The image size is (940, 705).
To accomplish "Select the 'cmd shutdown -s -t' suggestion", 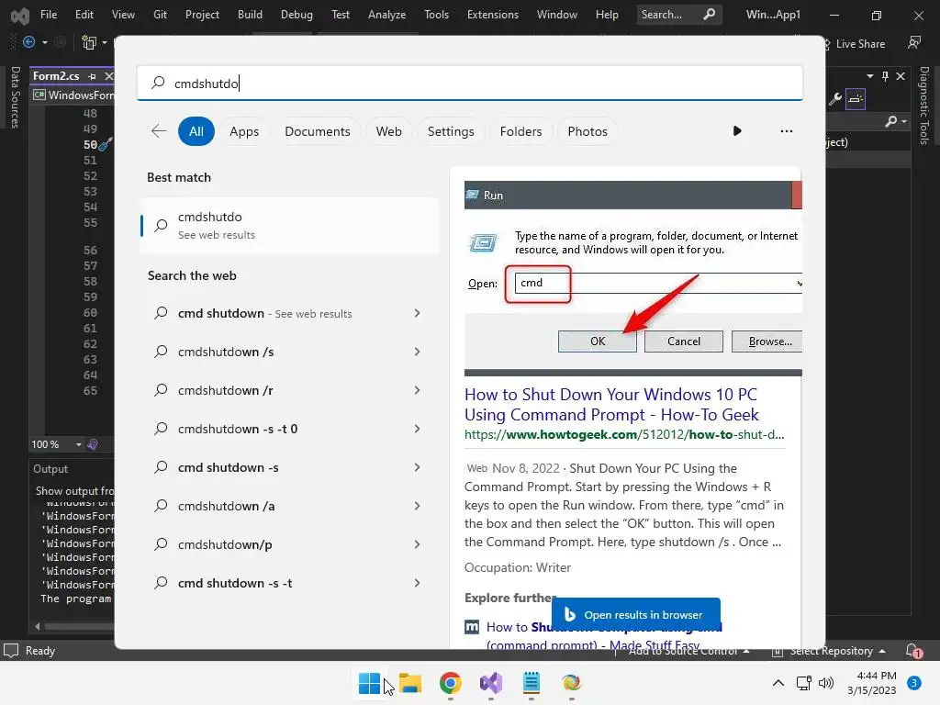I will point(289,583).
